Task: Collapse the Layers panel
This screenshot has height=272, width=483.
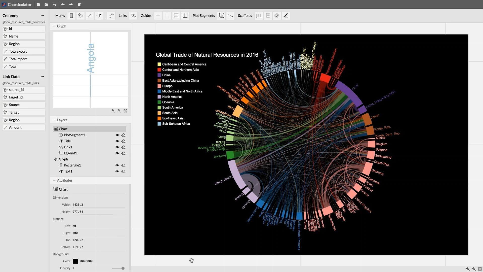Action: pyautogui.click(x=54, y=120)
